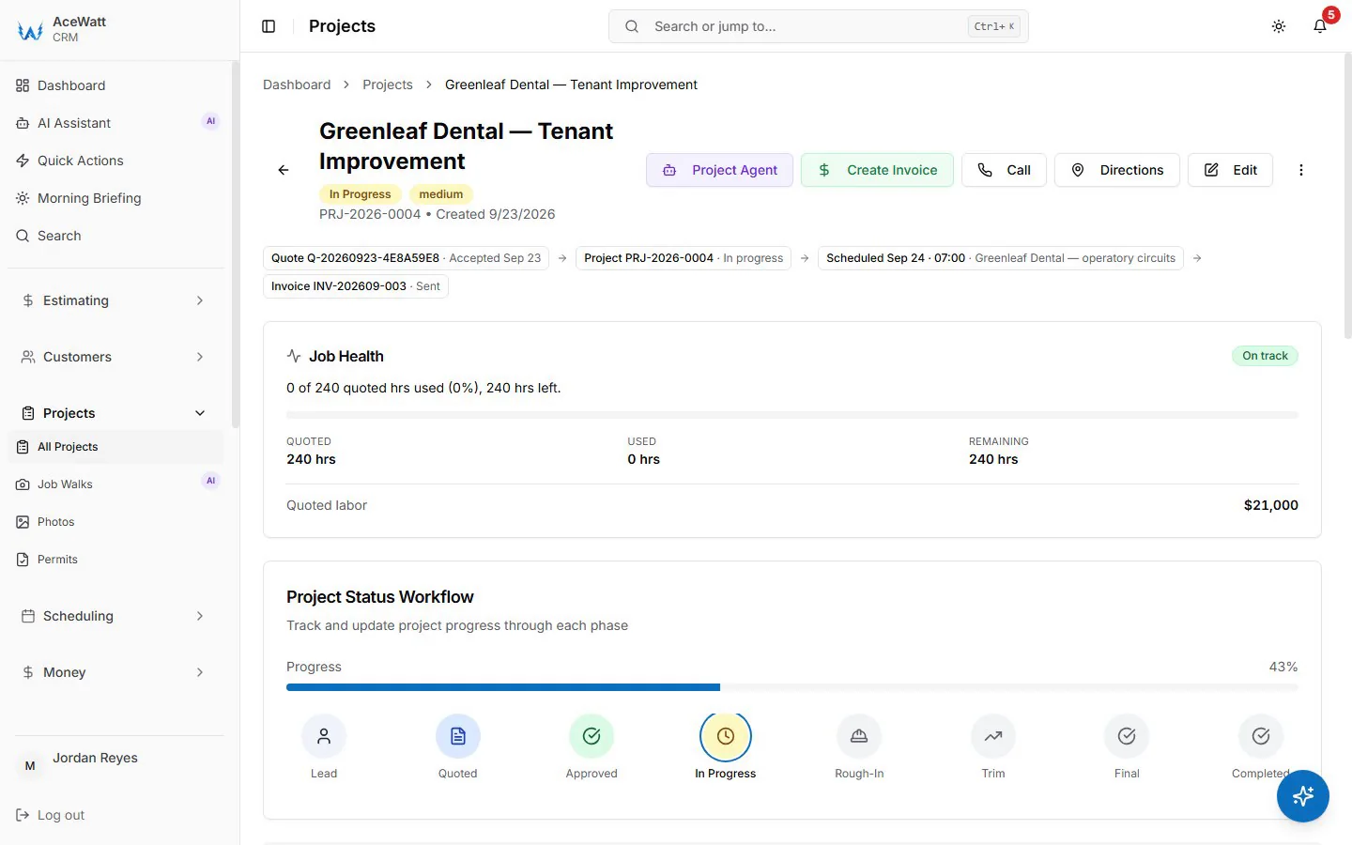Viewport: 1352px width, 845px height.
Task: Select the Quoted workflow step icon
Action: 458,736
